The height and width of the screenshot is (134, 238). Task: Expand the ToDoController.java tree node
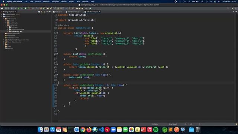pos(7,29)
